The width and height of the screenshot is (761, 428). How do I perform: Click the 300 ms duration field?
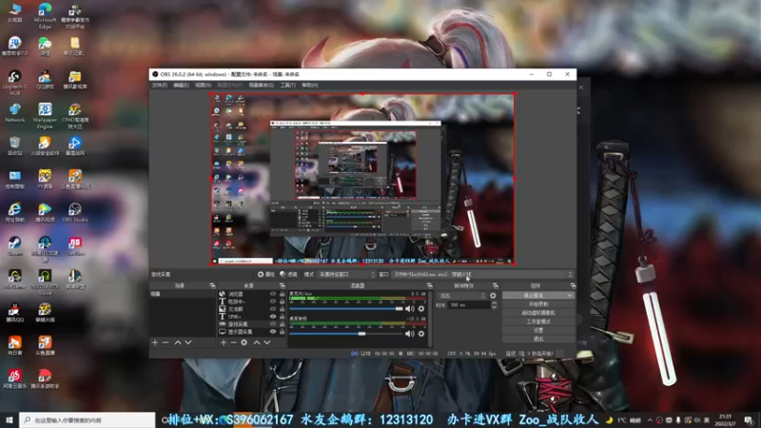[469, 305]
